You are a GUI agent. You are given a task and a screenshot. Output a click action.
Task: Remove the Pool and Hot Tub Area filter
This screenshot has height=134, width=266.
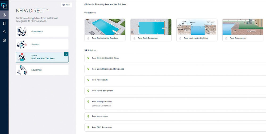pos(66,54)
